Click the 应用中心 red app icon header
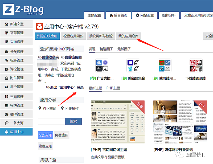213x164 pixels. (39, 26)
